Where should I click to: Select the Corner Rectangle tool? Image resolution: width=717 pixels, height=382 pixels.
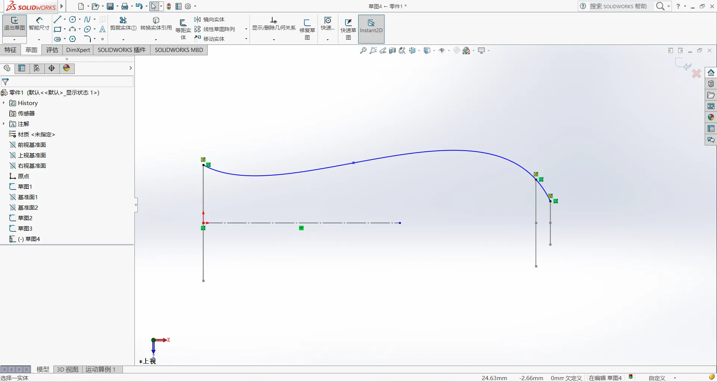[57, 29]
